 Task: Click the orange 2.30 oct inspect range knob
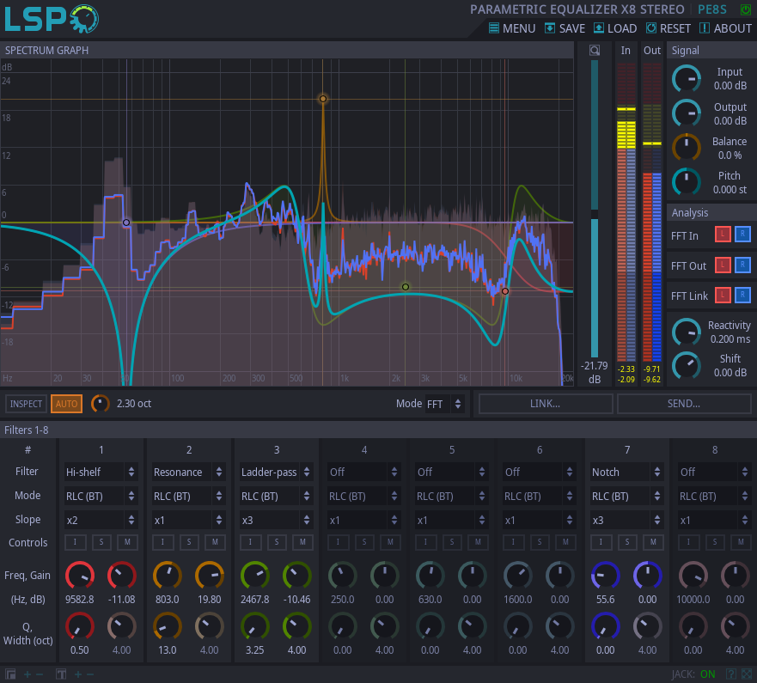(x=101, y=404)
